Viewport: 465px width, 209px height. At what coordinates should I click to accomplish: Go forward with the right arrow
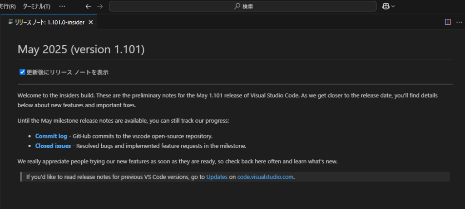tap(100, 6)
